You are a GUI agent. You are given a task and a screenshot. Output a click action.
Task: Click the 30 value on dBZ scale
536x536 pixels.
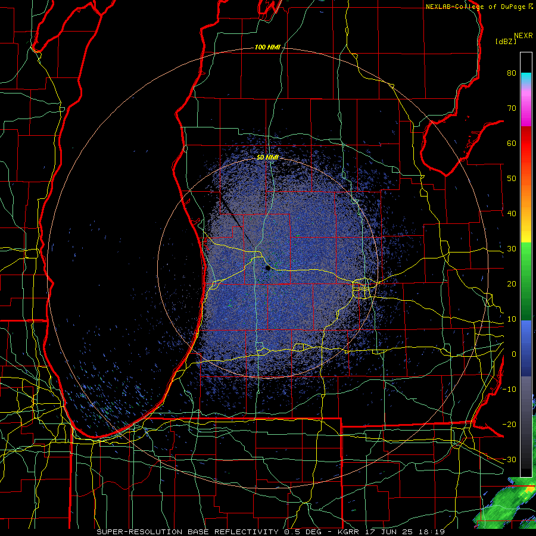coord(512,248)
